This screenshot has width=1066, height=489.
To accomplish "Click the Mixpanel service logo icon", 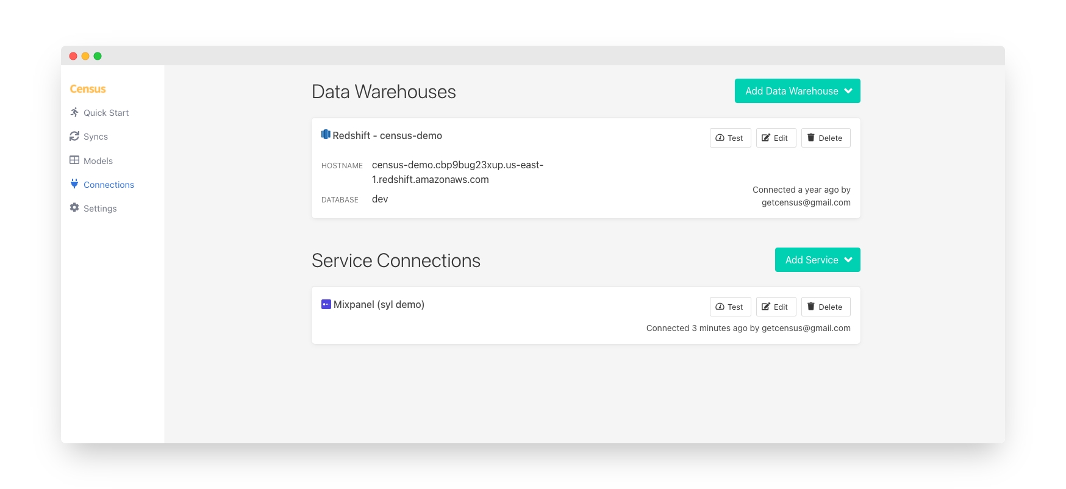I will 326,304.
